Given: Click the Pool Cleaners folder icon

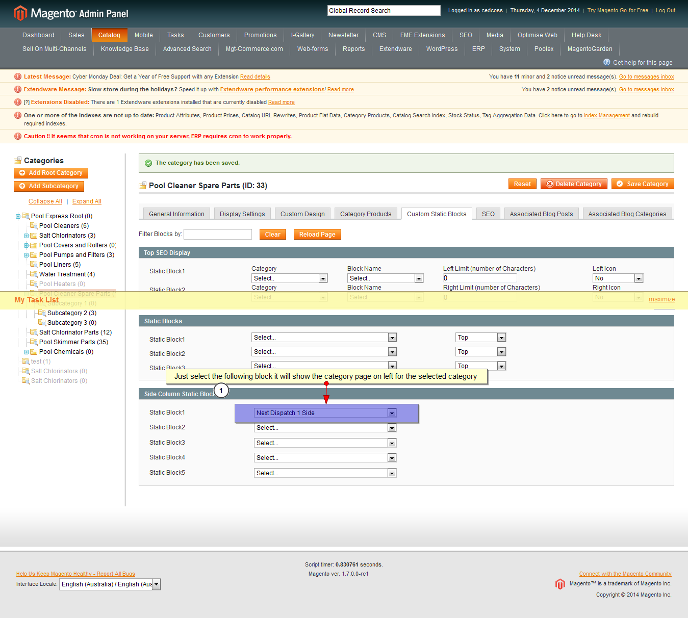Looking at the screenshot, I should 34,225.
